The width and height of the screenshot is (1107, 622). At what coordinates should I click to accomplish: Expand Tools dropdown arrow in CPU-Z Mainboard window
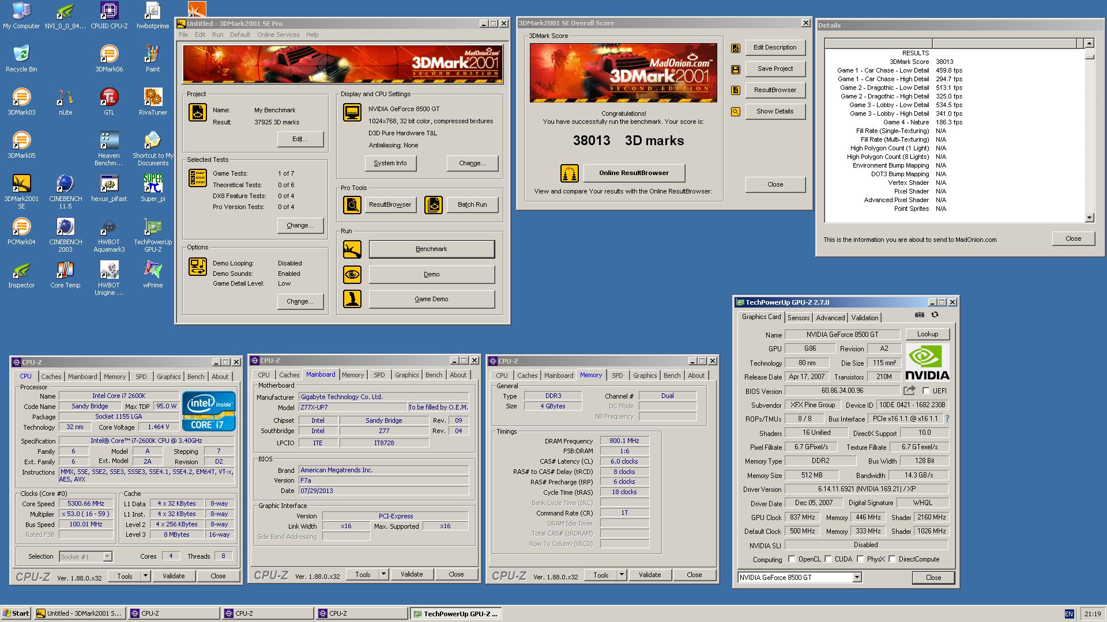[x=383, y=574]
